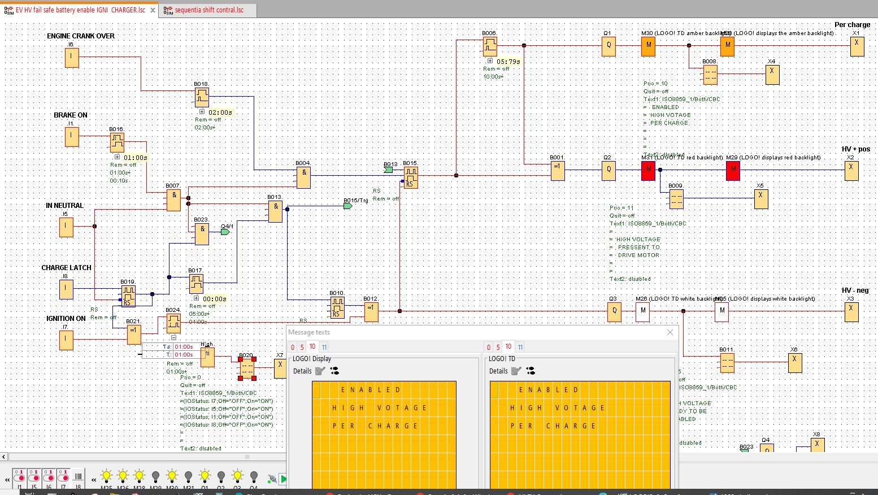Viewport: 878px width, 495px height.
Task: Click the LOGO! TD footsteps icon
Action: coord(531,371)
